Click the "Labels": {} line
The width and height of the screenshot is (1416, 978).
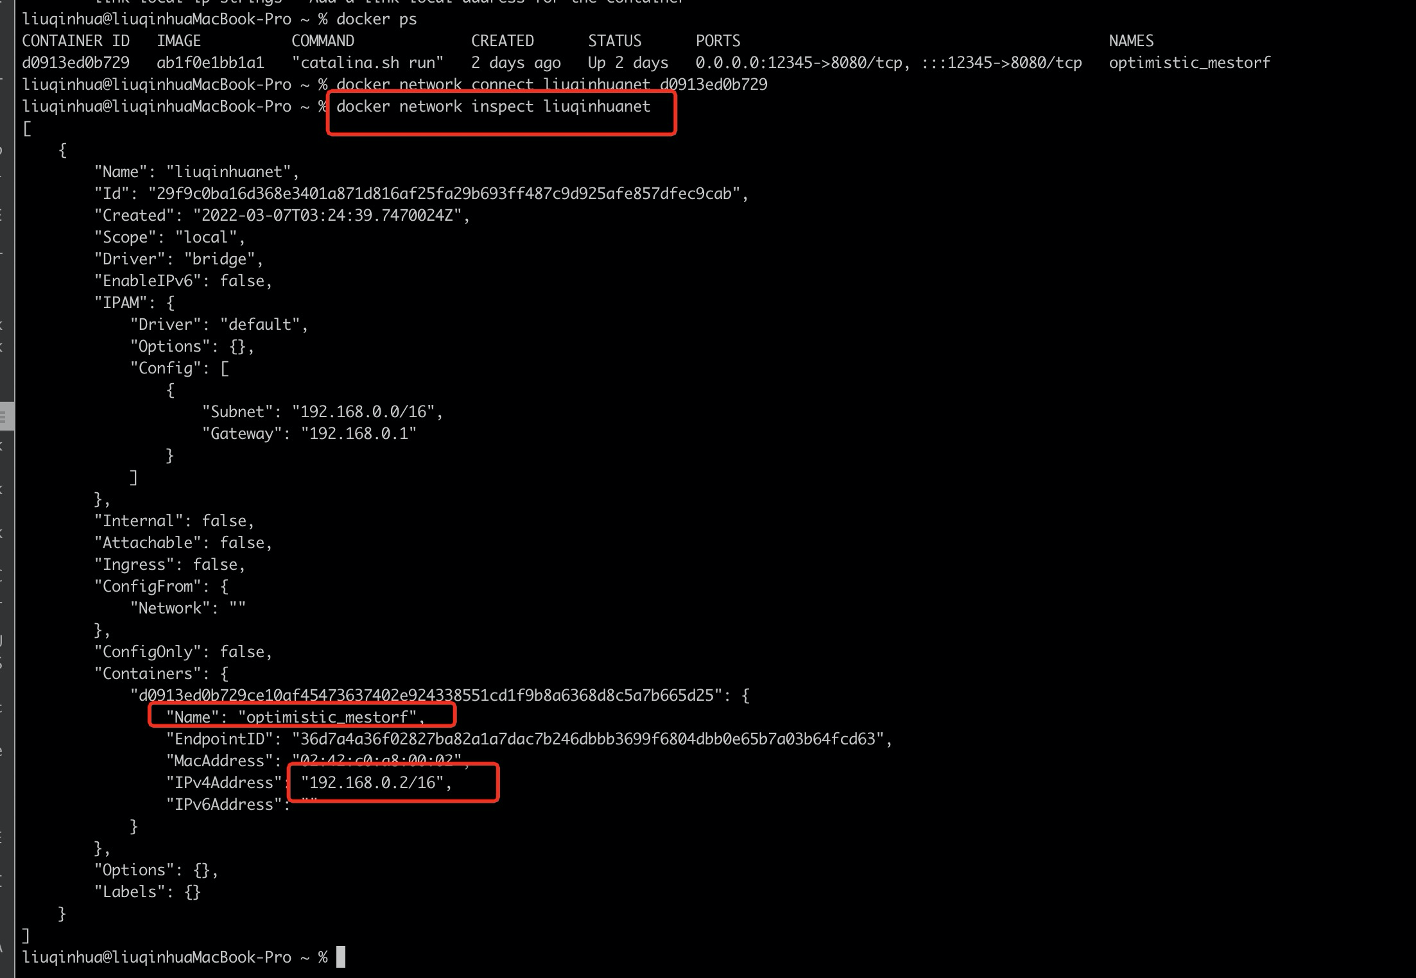tap(148, 892)
